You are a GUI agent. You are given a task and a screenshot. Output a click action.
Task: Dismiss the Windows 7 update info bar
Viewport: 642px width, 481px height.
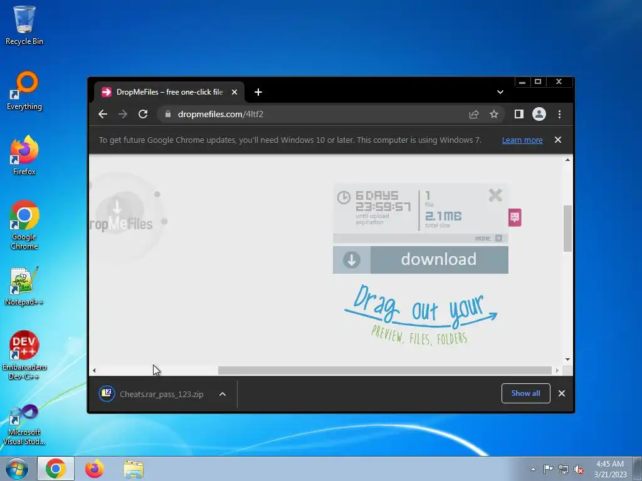(x=557, y=140)
